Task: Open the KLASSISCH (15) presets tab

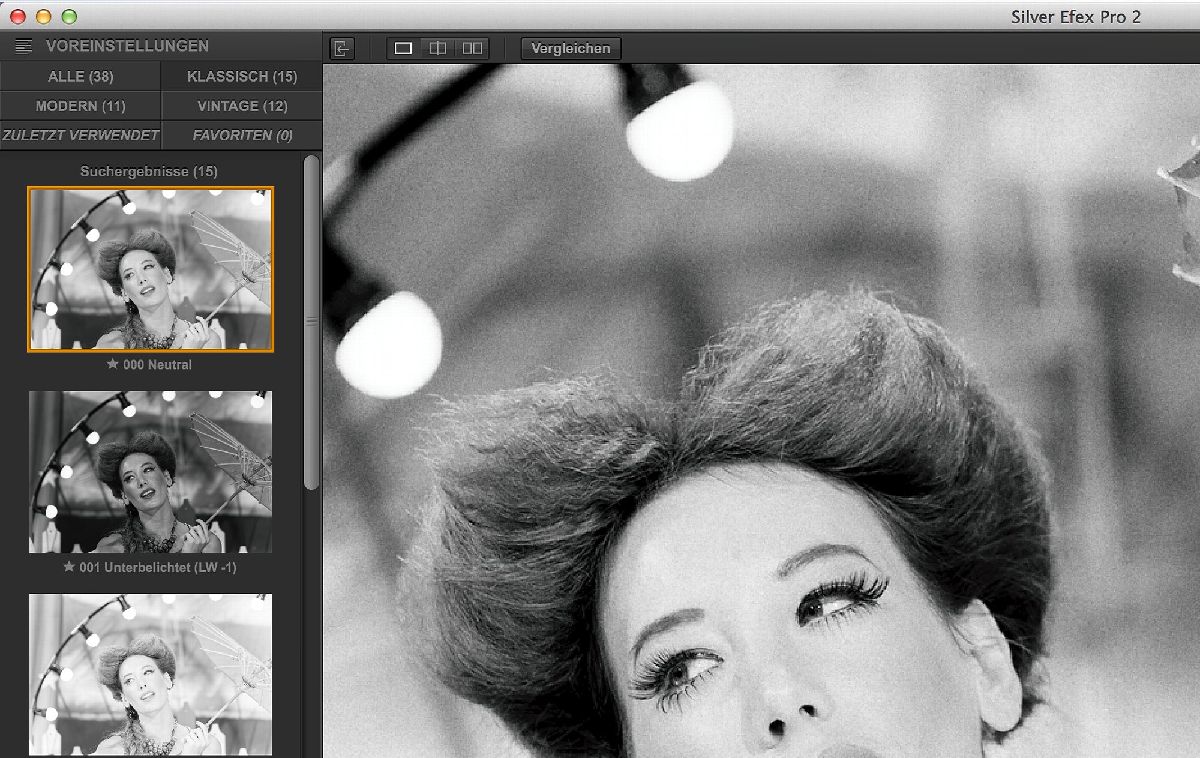Action: [x=242, y=76]
